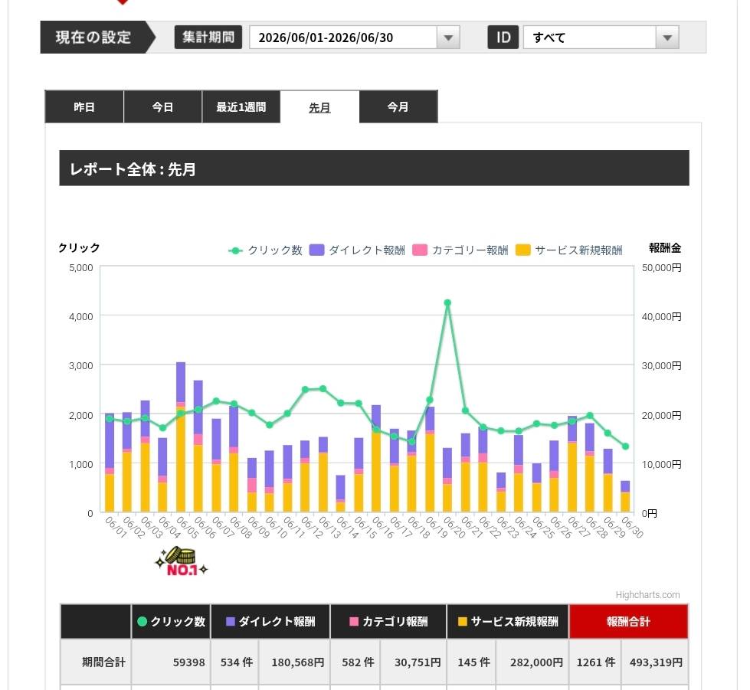Viewport: 750px width, 690px height.
Task: Click the red 報酬合計 column header
Action: coord(628,621)
